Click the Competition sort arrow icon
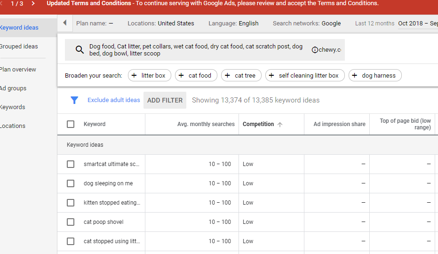Image resolution: width=438 pixels, height=254 pixels. (280, 125)
